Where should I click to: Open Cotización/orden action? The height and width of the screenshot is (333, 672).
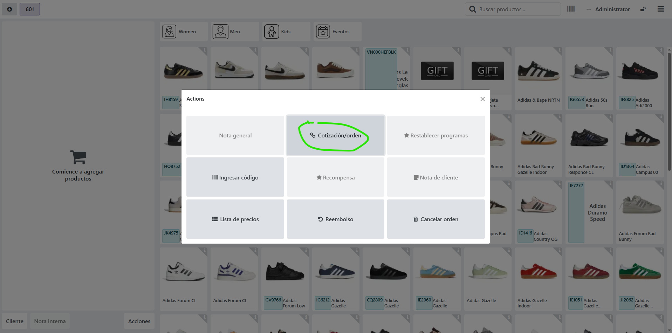[x=336, y=135]
